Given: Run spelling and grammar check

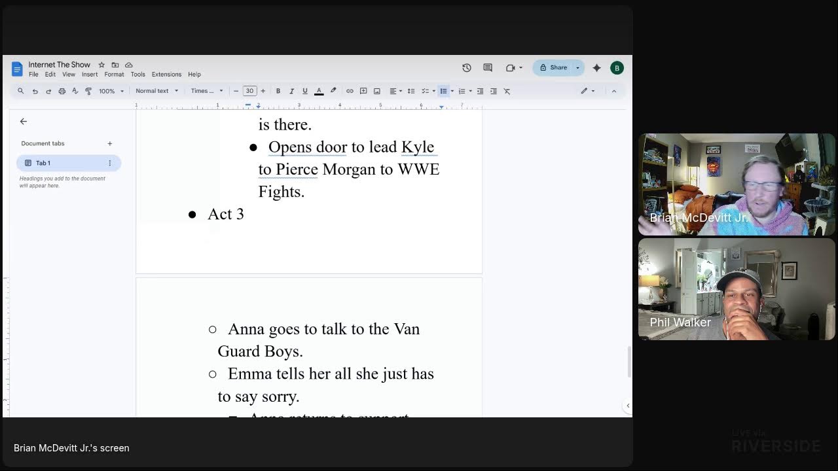Looking at the screenshot, I should 75,91.
